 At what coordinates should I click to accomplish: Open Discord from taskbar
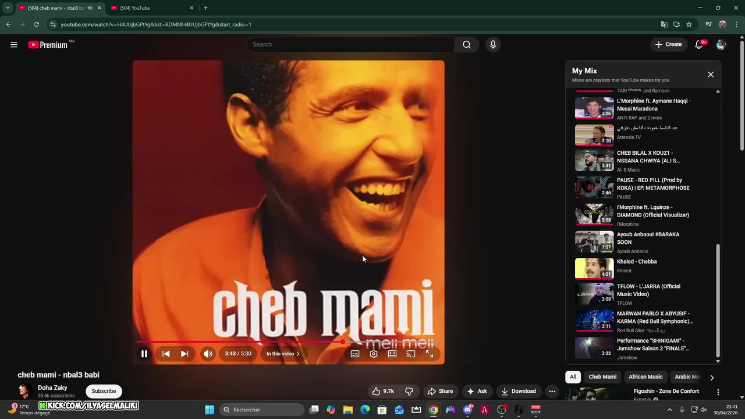467,410
